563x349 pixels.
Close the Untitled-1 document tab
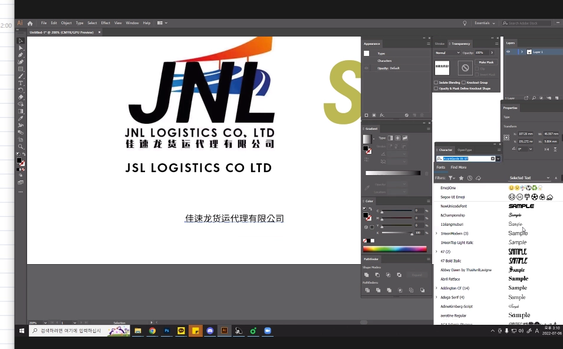coord(100,32)
